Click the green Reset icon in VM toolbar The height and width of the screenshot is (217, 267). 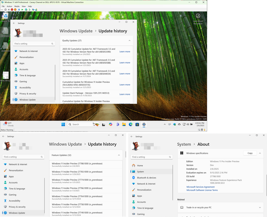tap(22, 9)
